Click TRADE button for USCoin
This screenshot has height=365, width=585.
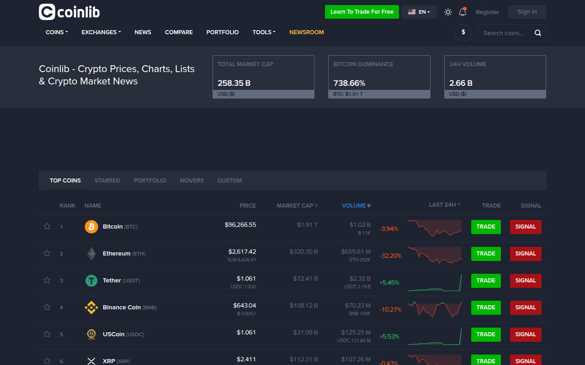point(486,334)
